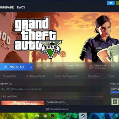
Task: Open the Página na loja tab
Action: 9,76
